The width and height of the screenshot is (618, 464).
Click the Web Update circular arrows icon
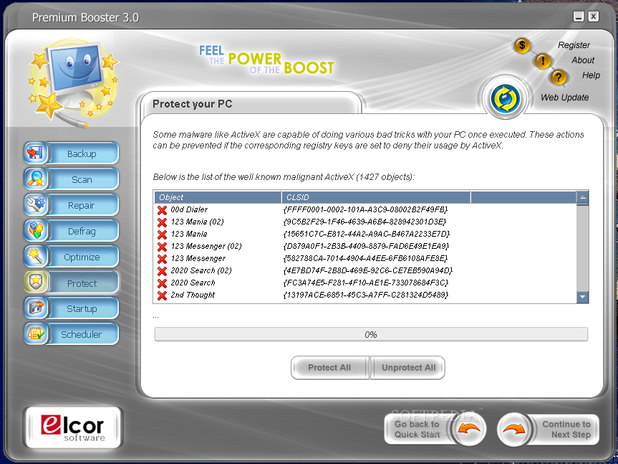click(506, 98)
